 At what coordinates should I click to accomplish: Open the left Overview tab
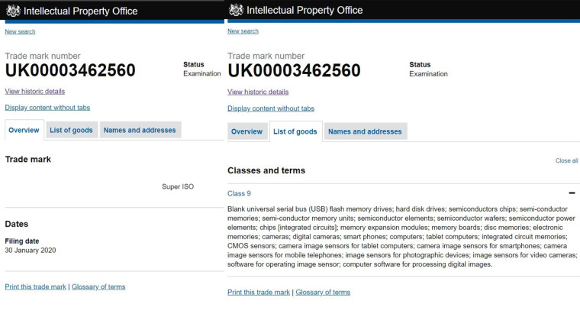[x=24, y=130]
